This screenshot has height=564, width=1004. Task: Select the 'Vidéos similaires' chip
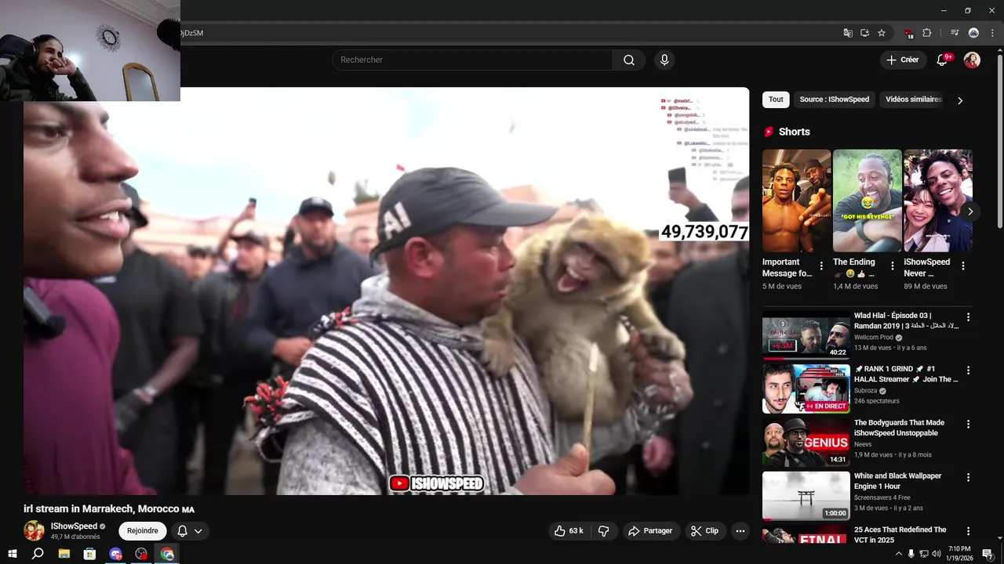pos(913,99)
